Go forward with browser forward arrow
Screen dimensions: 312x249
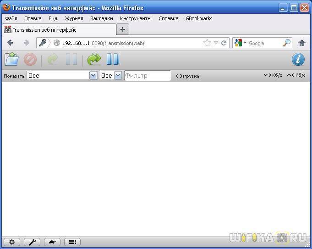tap(26, 43)
